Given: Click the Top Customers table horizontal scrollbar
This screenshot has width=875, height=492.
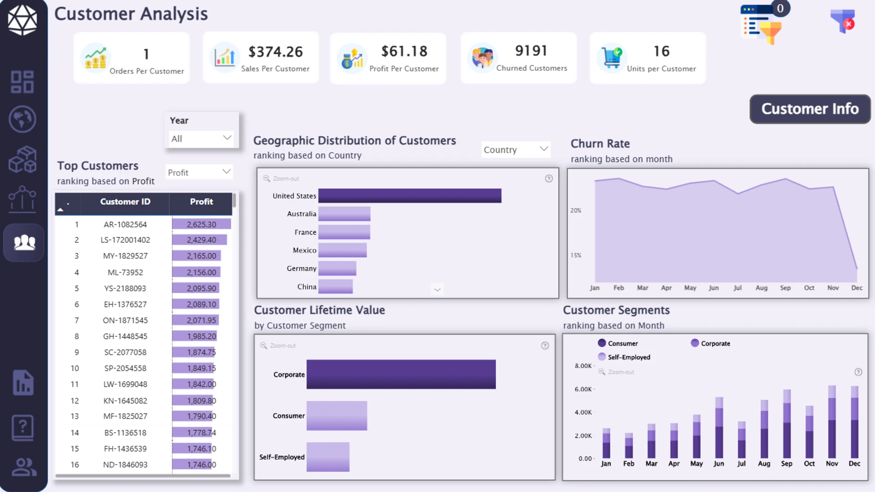Looking at the screenshot, I should tap(143, 476).
